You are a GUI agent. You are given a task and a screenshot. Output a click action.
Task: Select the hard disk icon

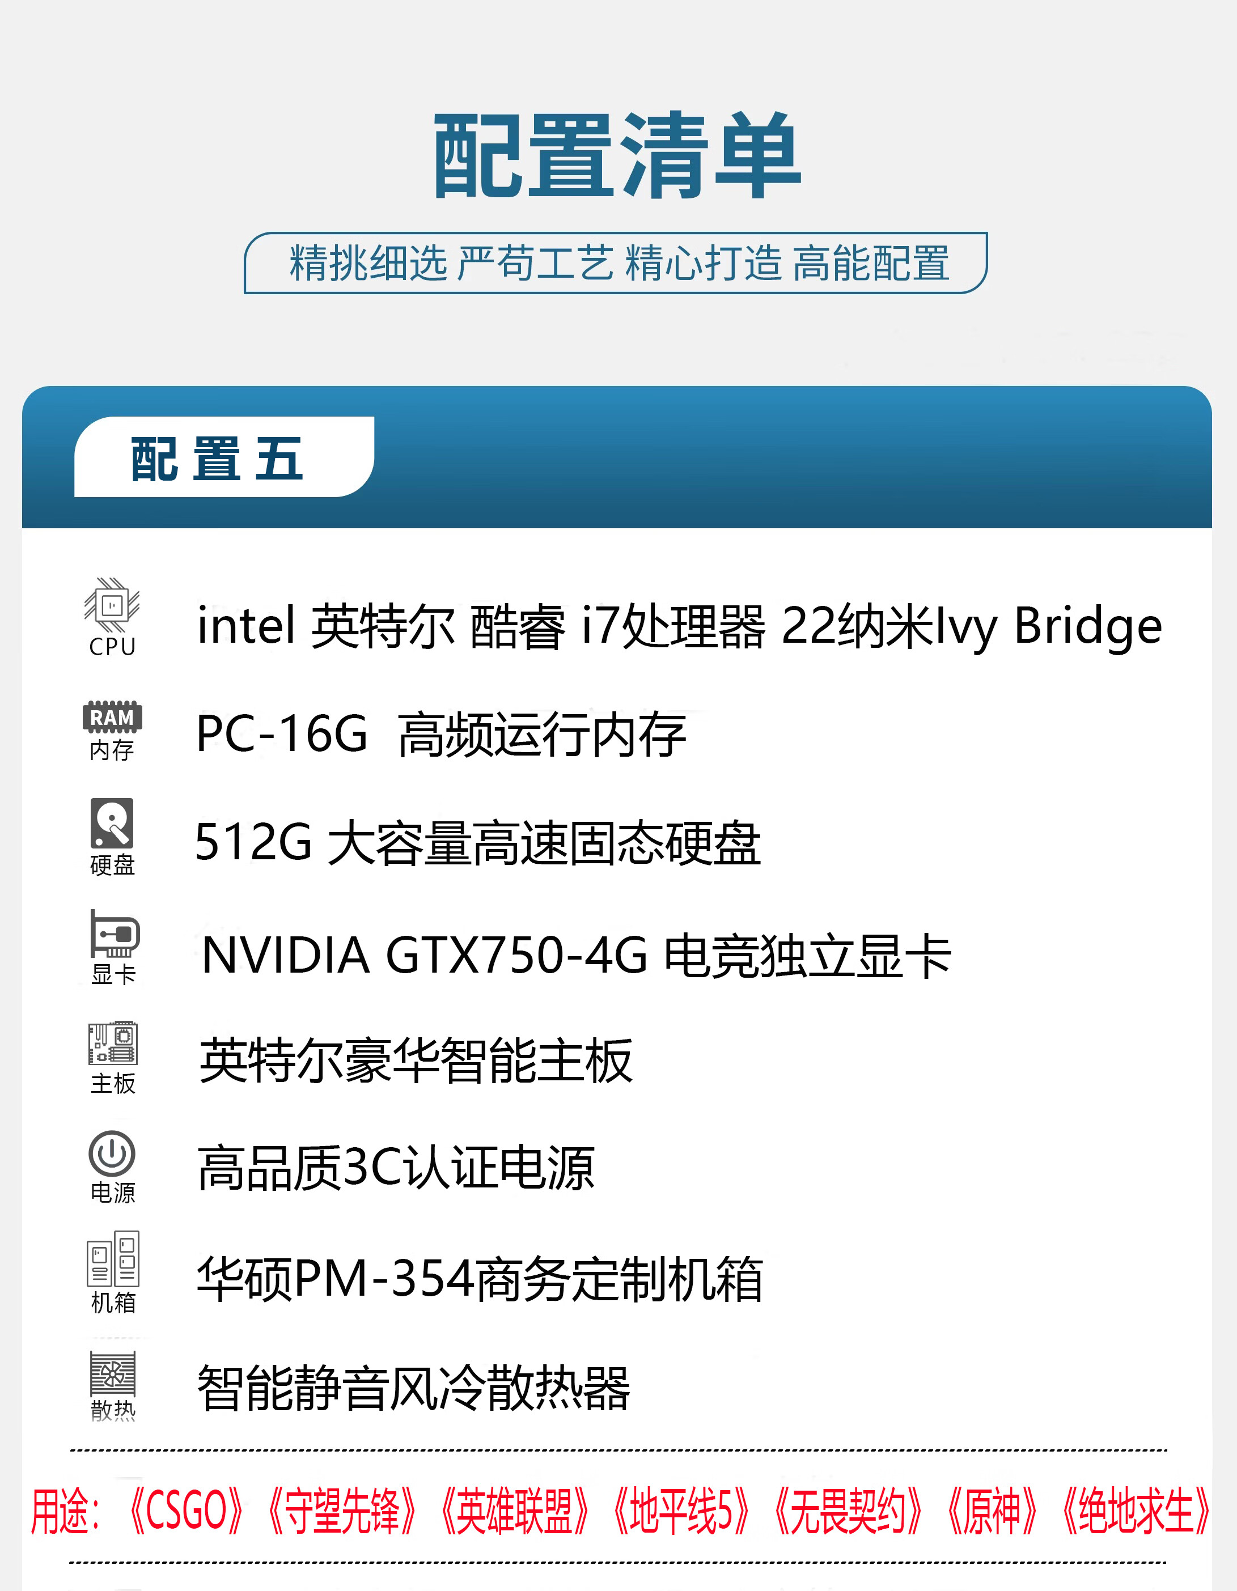(x=112, y=823)
